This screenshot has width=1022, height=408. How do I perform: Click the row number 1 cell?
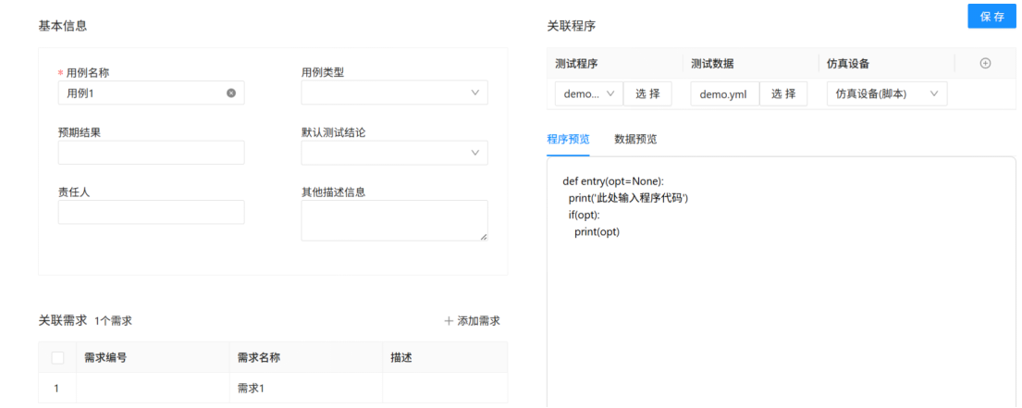point(56,389)
